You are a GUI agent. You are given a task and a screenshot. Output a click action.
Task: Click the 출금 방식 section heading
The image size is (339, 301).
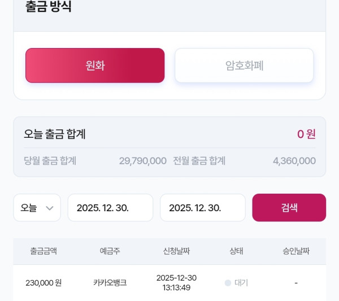click(x=49, y=7)
